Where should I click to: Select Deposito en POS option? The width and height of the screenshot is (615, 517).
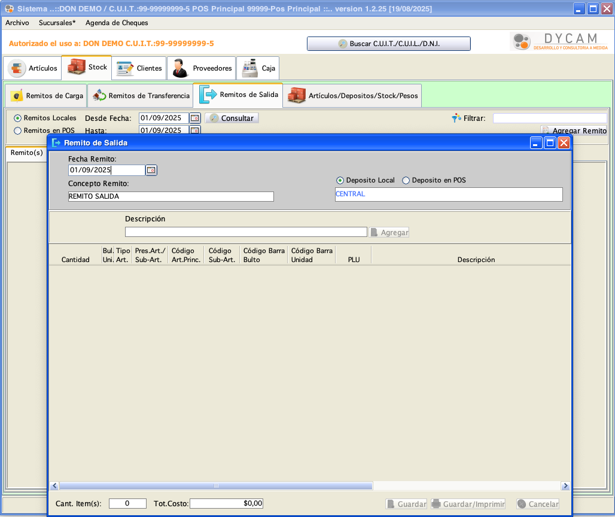[x=406, y=180]
